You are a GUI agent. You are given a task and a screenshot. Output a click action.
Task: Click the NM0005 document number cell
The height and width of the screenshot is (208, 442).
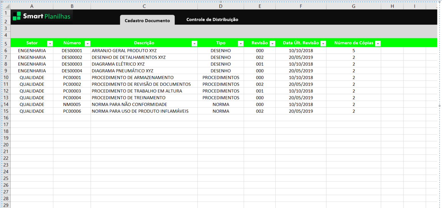(x=72, y=104)
